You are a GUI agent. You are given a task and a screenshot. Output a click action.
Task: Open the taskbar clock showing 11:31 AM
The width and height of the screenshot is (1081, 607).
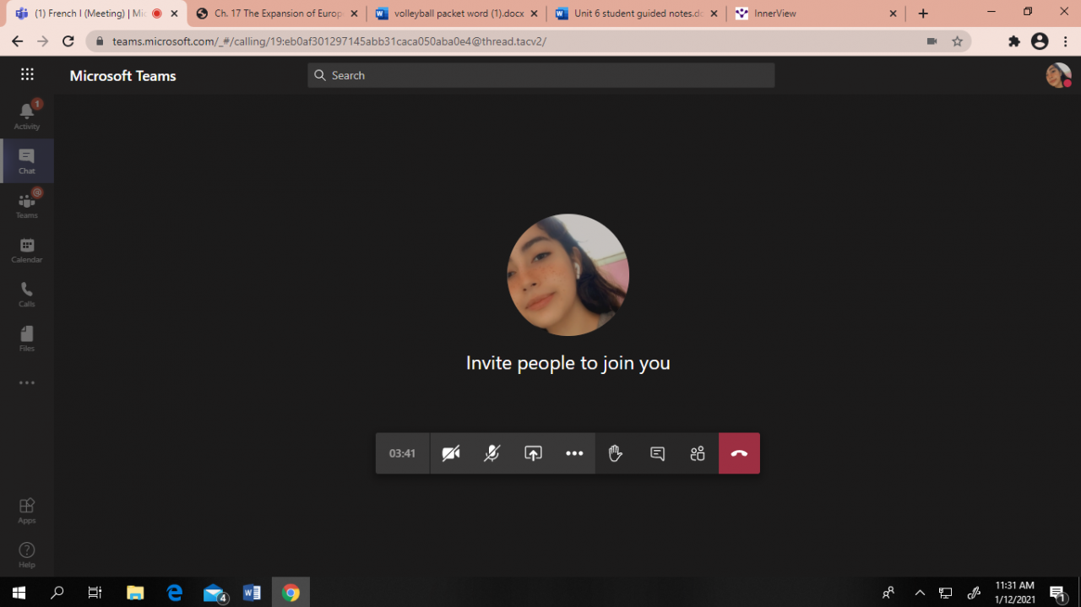1014,592
